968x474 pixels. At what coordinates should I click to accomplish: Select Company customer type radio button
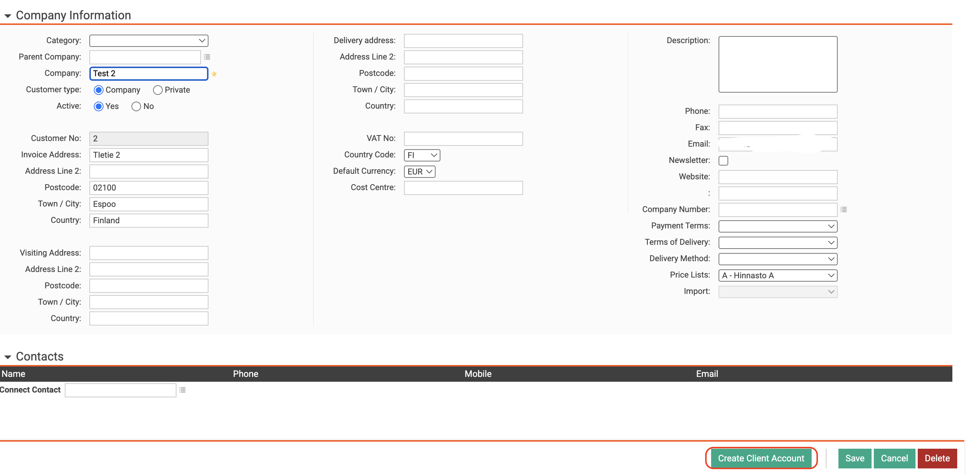pos(98,90)
